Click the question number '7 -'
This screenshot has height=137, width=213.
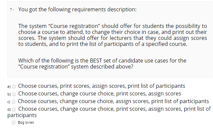point(12,10)
